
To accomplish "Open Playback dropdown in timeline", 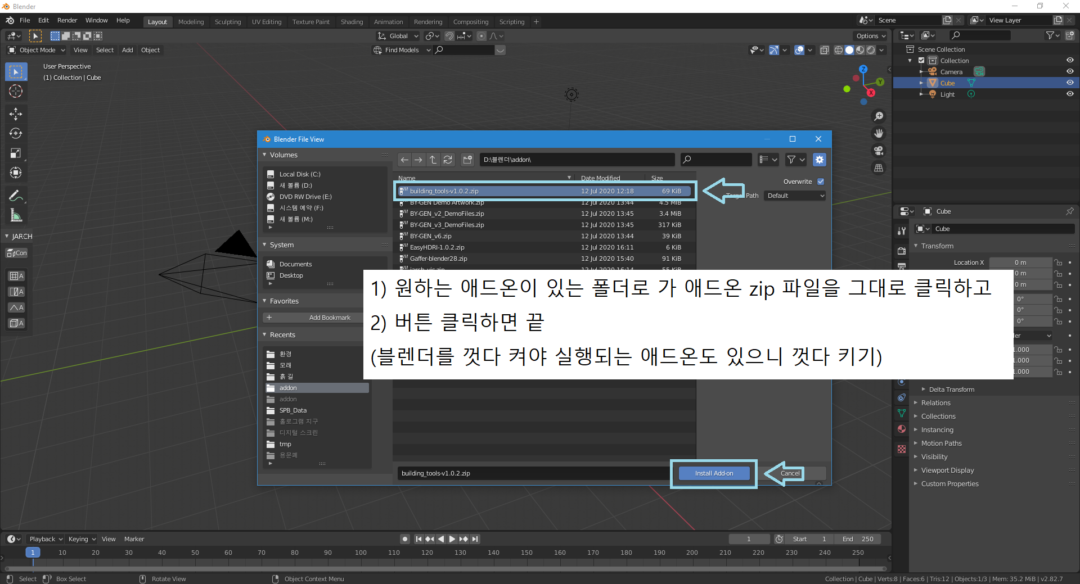I will click(46, 539).
